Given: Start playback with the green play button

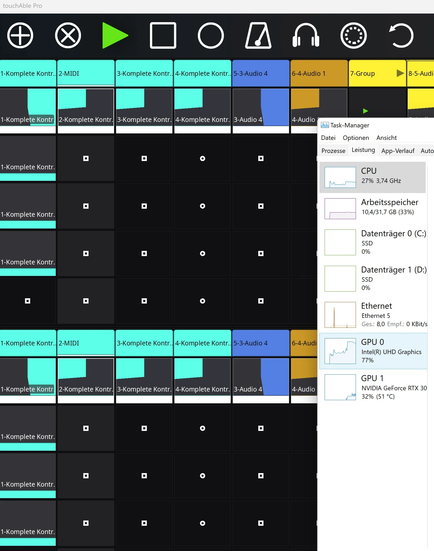Looking at the screenshot, I should 115,35.
